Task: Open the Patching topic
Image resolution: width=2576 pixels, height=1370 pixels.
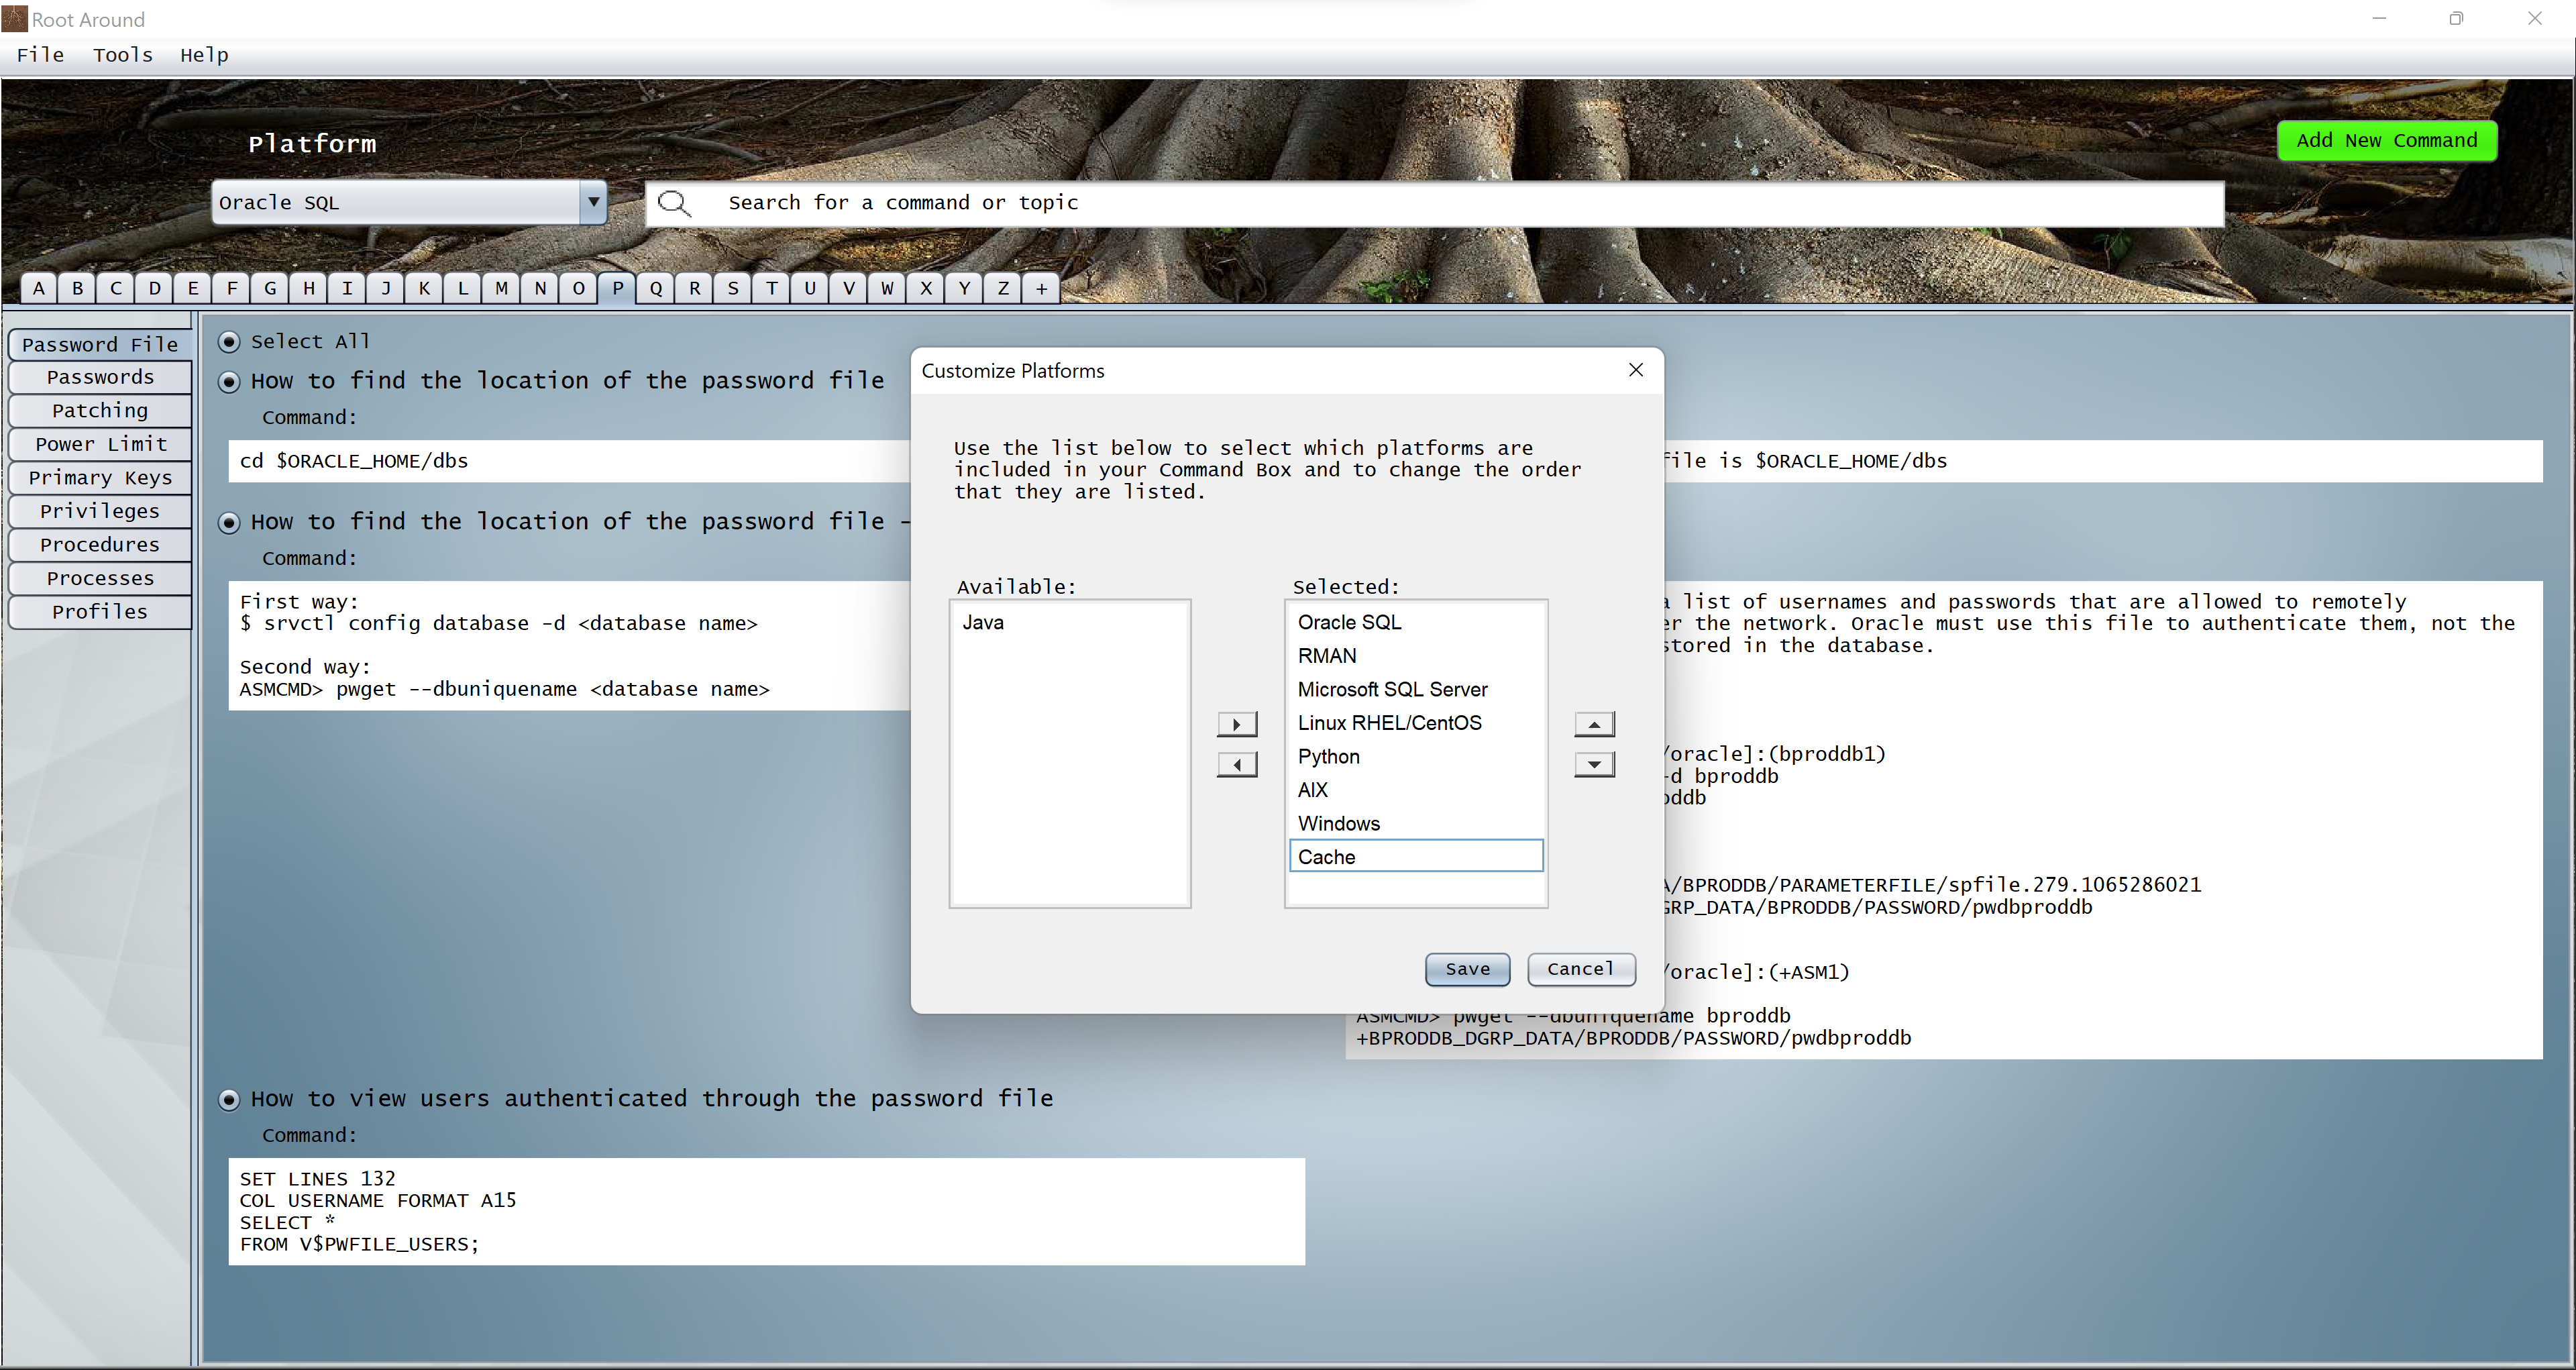Action: (x=100, y=411)
